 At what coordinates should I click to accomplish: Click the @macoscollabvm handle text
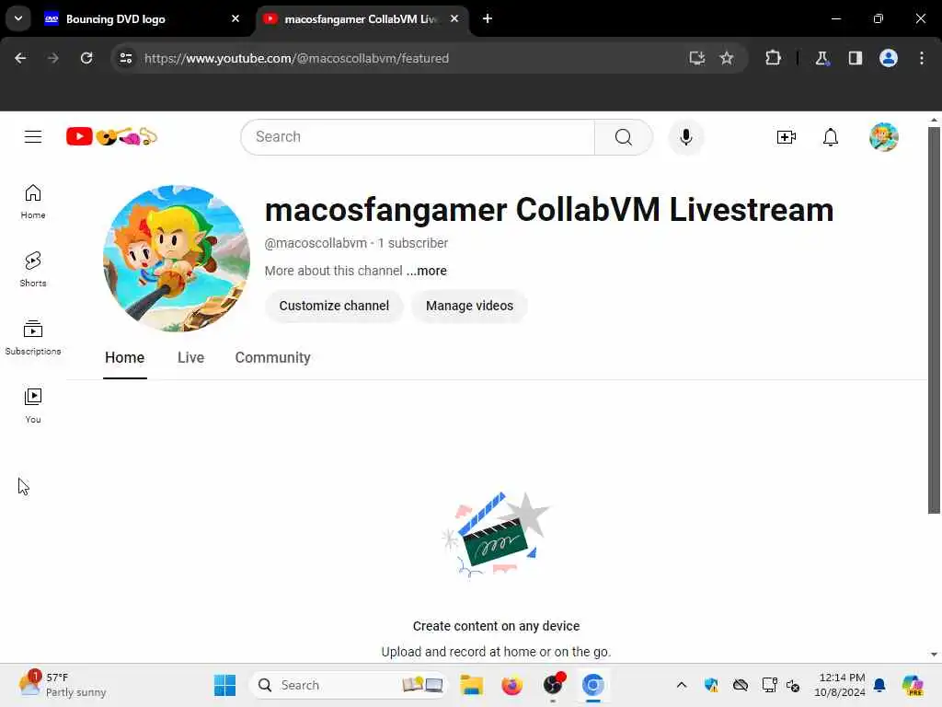[x=316, y=243]
